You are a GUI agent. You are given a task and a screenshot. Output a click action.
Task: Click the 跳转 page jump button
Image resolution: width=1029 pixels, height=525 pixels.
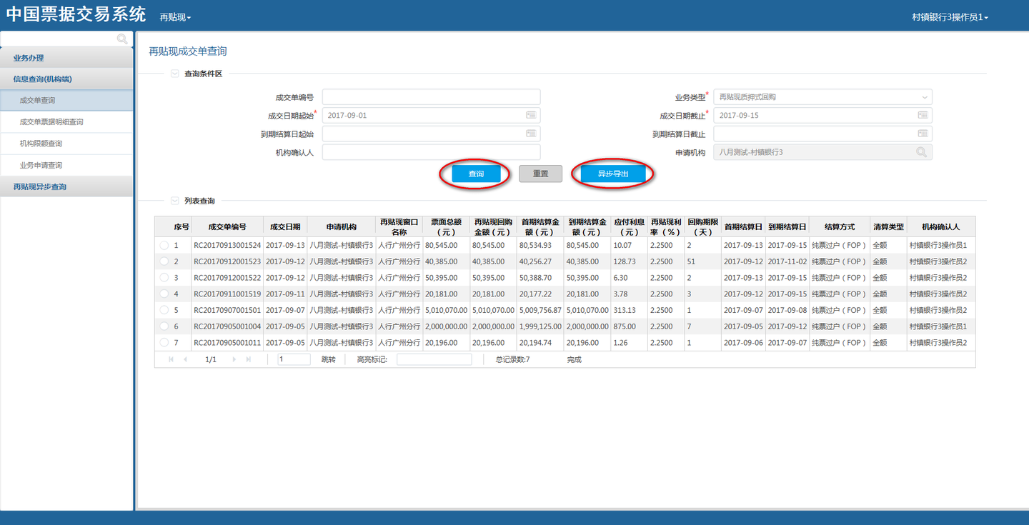click(x=328, y=359)
